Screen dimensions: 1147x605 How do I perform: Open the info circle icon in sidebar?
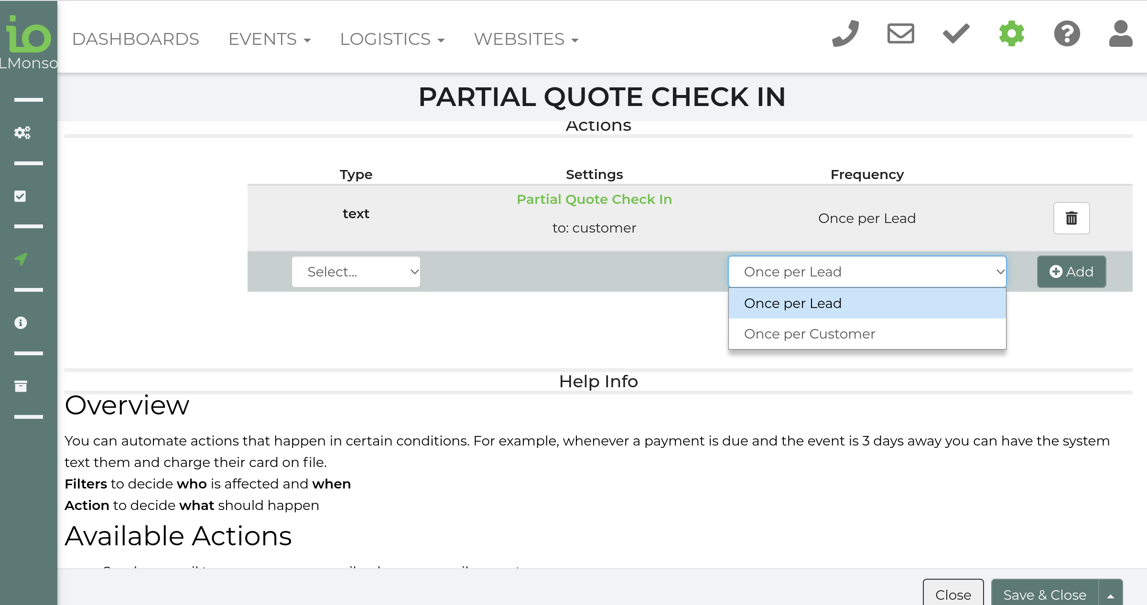point(21,323)
